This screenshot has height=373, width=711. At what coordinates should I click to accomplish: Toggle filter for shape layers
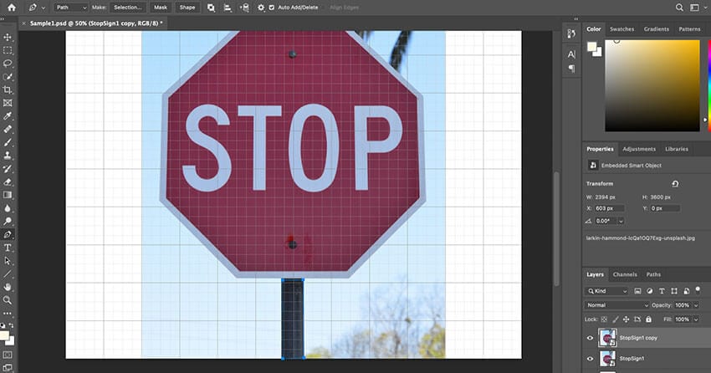tap(674, 291)
